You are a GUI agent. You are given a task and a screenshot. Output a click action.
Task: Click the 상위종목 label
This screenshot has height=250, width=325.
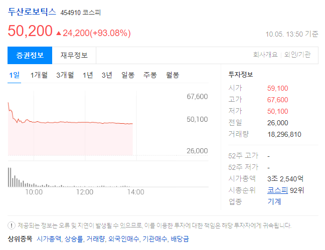(x=20, y=239)
